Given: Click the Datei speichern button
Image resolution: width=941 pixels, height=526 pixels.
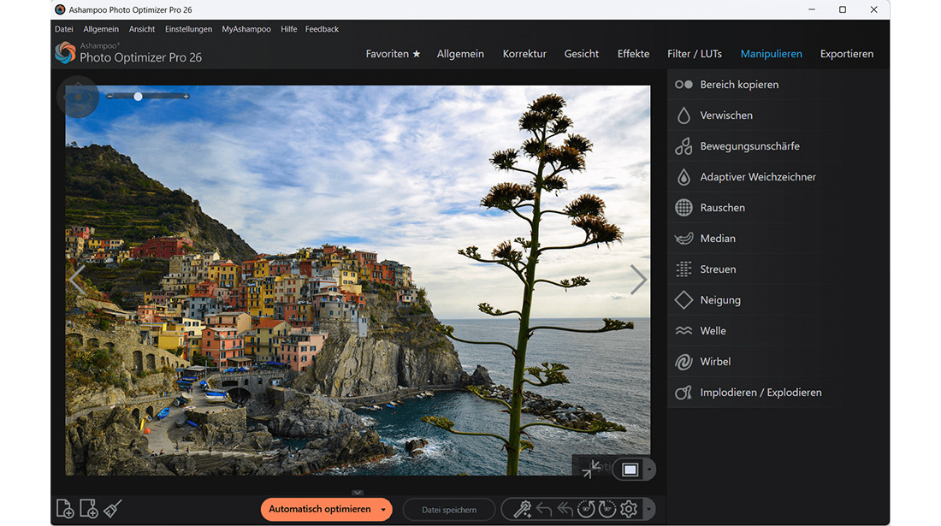Looking at the screenshot, I should point(449,510).
